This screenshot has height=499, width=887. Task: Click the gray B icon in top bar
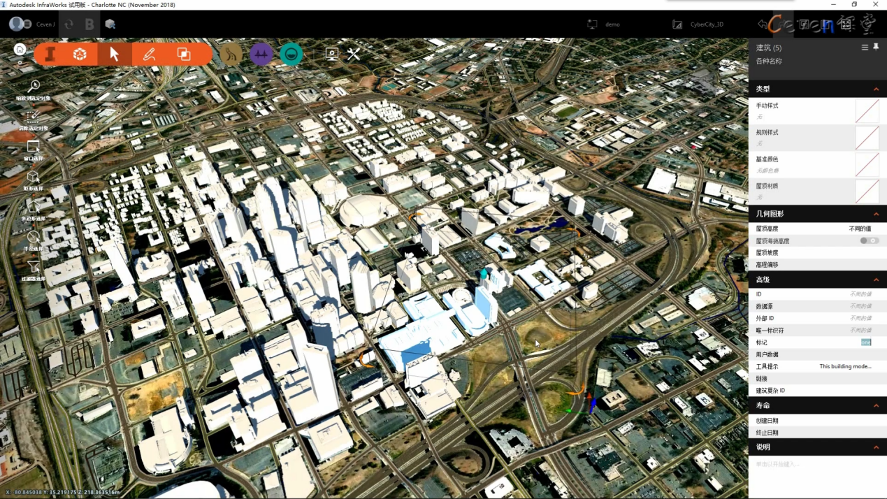click(89, 24)
